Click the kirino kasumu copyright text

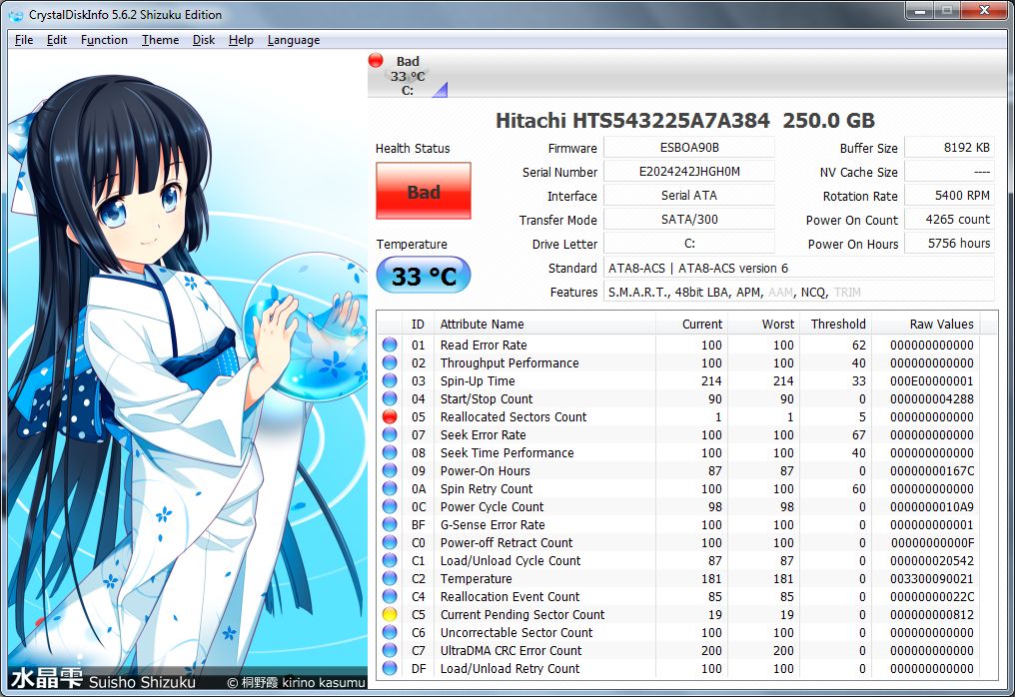point(297,682)
